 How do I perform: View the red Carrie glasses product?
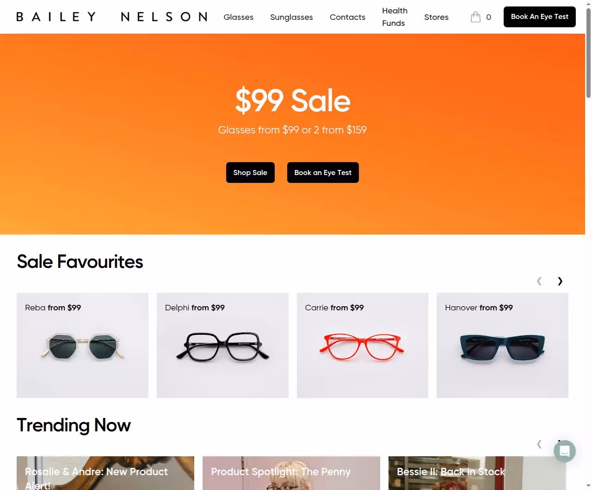(x=363, y=345)
